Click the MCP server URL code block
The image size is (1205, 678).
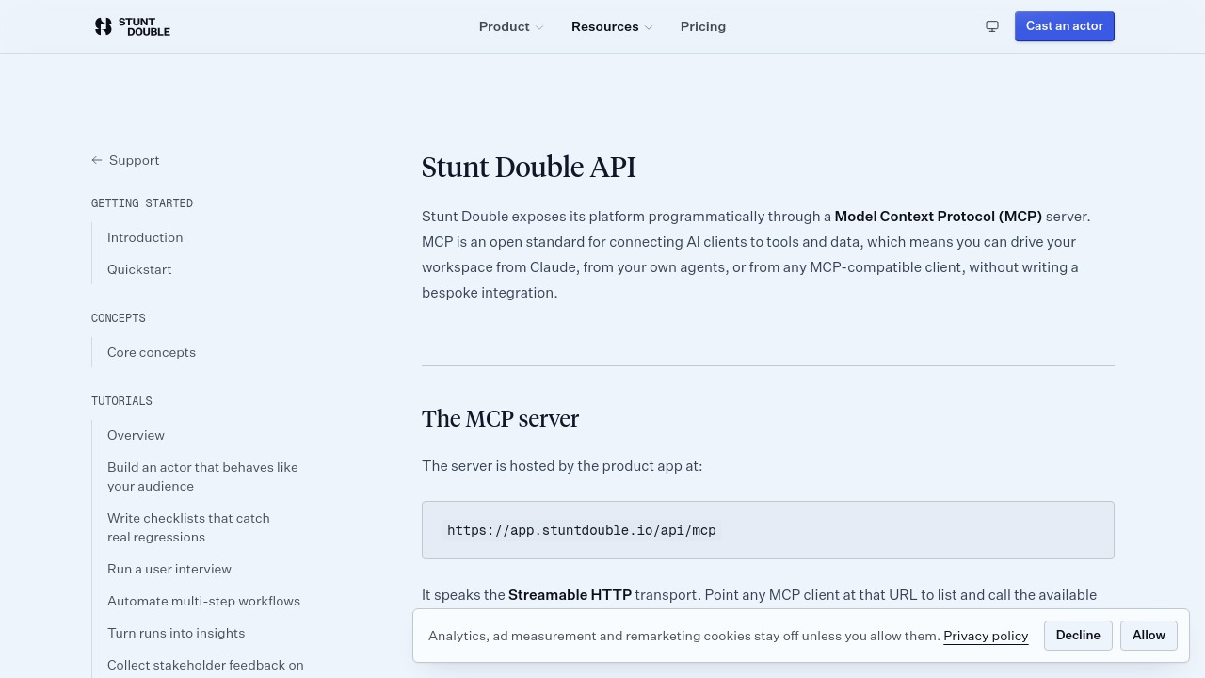(768, 530)
